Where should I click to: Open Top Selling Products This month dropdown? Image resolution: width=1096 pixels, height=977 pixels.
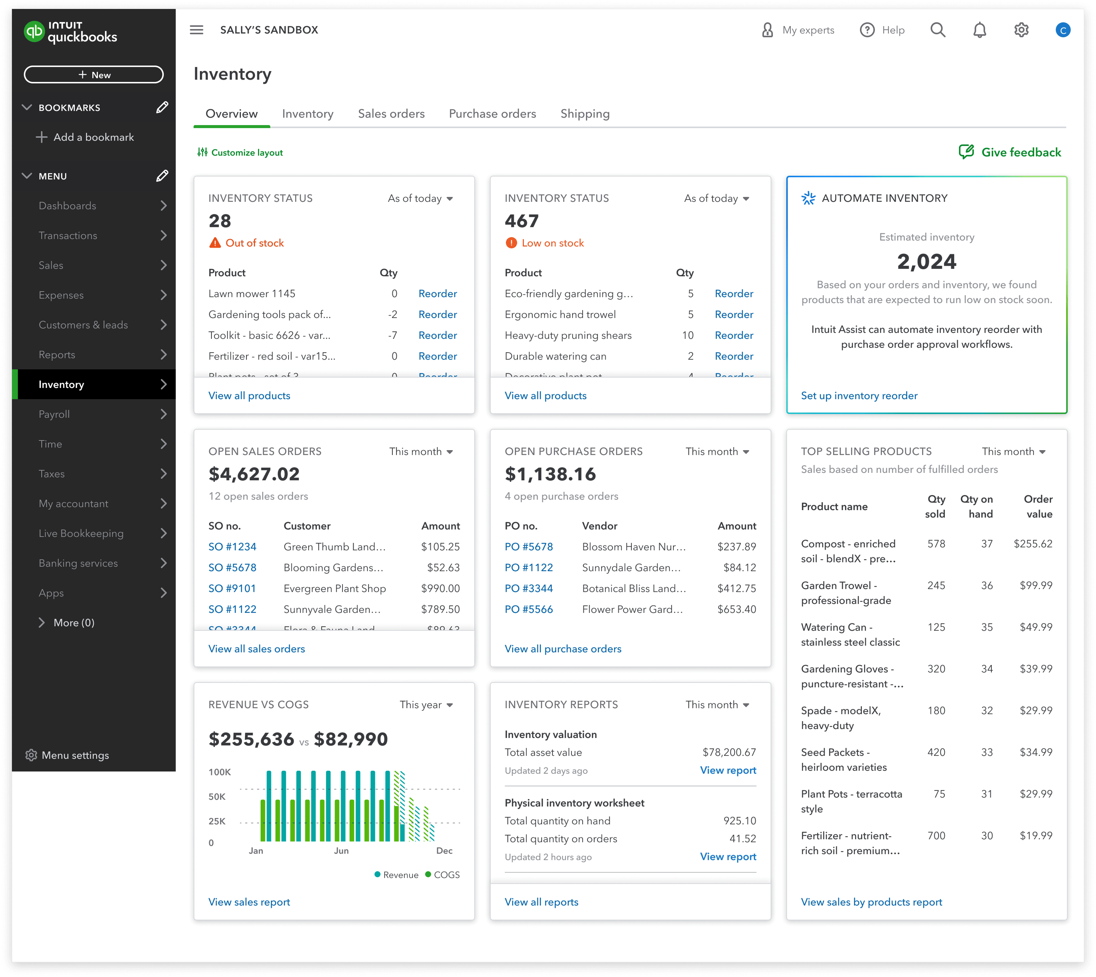coord(1014,452)
